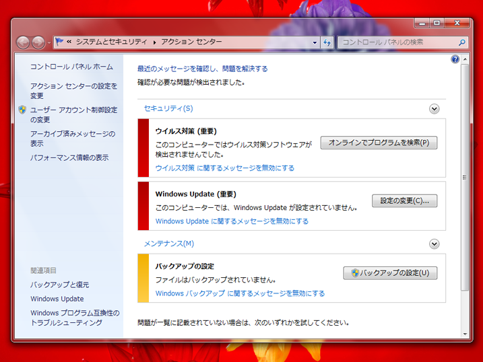This screenshot has height=362, width=483.
Task: Minimize the Action Center window
Action: (422, 23)
